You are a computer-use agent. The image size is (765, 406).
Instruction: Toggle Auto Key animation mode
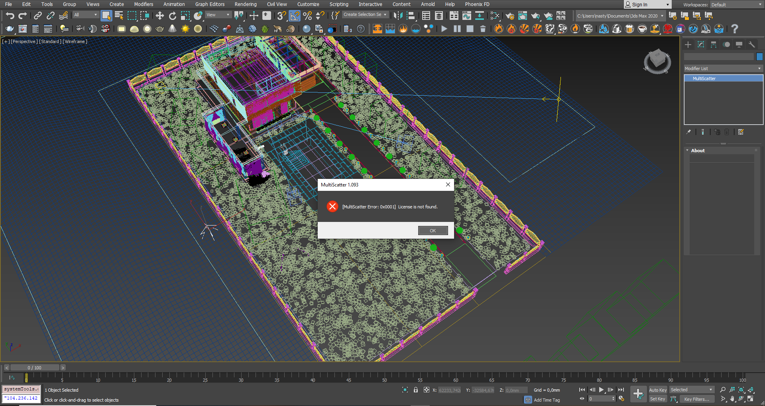(x=657, y=390)
